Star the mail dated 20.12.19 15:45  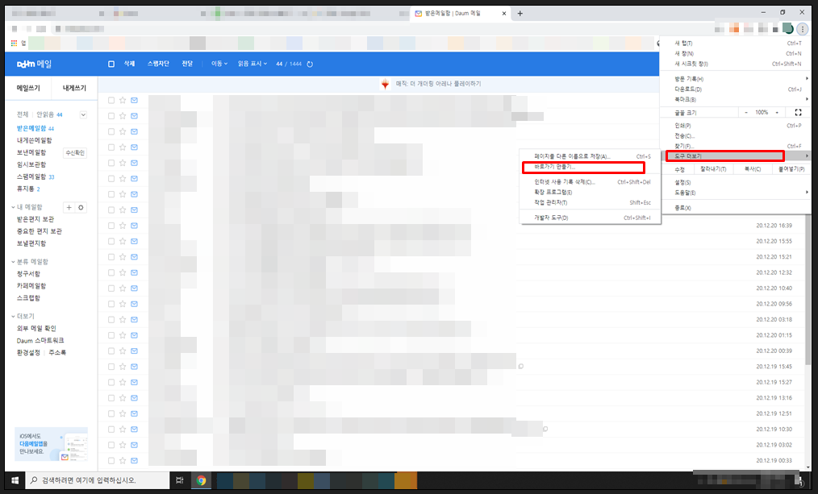(123, 367)
